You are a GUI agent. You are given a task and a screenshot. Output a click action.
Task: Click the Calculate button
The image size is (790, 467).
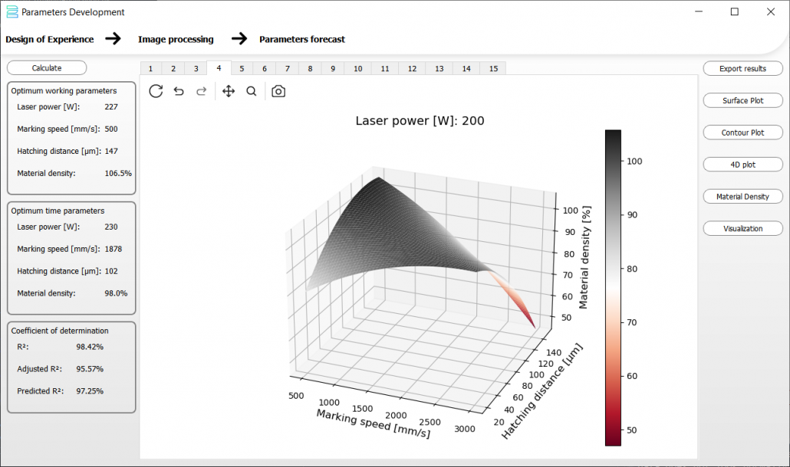point(47,68)
